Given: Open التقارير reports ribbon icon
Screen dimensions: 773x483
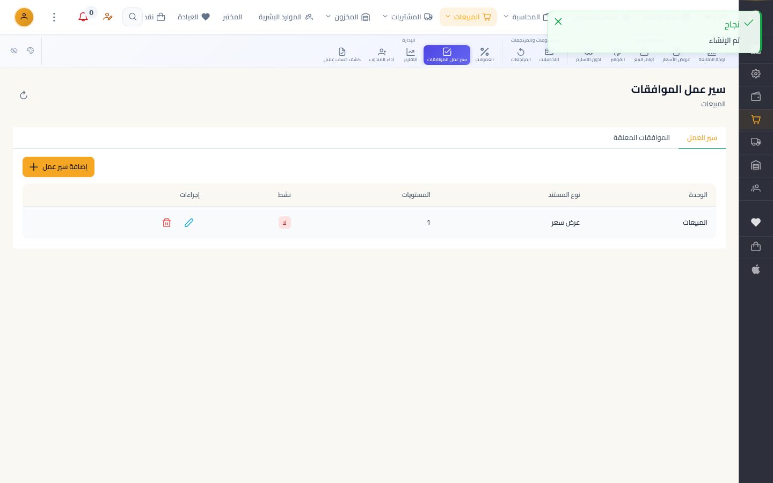Looking at the screenshot, I should click(411, 55).
